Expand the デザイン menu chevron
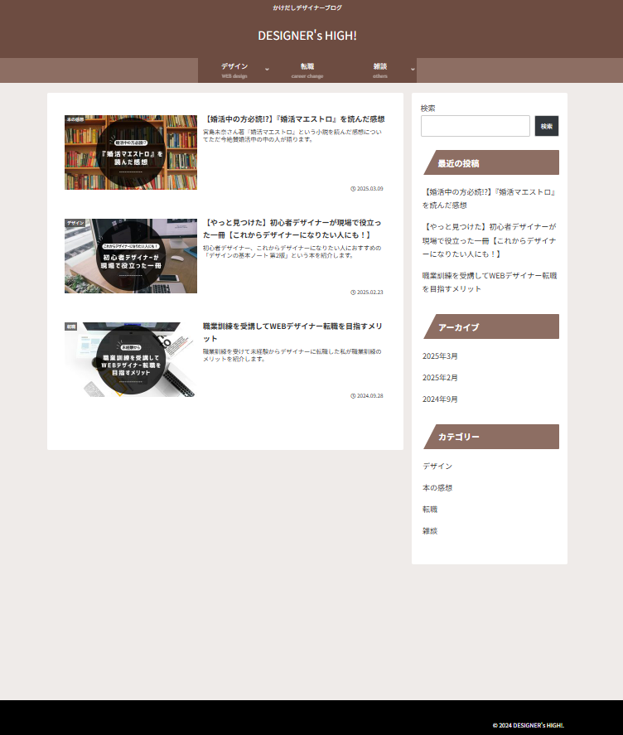The height and width of the screenshot is (735, 623). pos(267,70)
